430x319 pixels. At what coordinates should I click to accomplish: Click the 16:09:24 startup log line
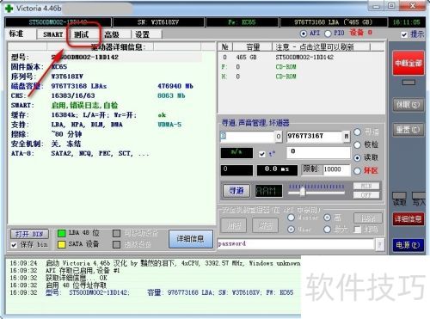tap(155, 263)
